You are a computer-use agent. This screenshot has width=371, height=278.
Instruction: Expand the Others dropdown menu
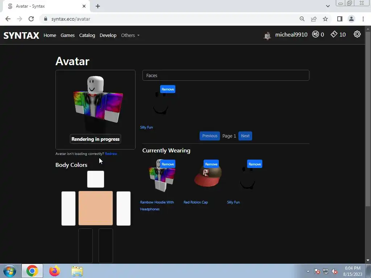pyautogui.click(x=130, y=35)
